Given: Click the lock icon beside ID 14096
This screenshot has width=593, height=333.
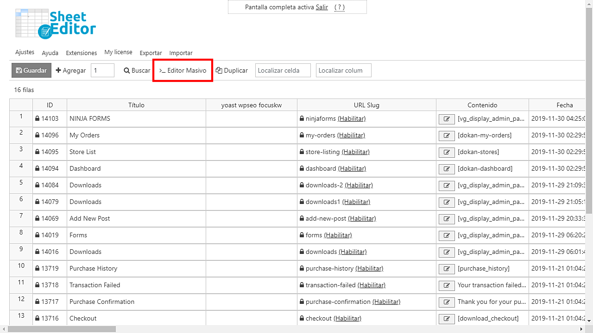Looking at the screenshot, I should (x=38, y=136).
